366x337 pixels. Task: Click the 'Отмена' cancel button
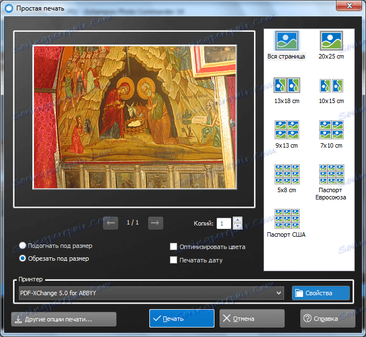coord(252,319)
